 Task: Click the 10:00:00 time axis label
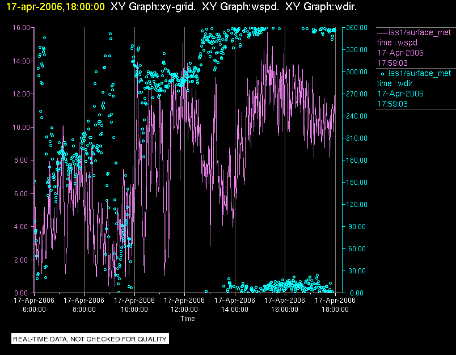134,310
